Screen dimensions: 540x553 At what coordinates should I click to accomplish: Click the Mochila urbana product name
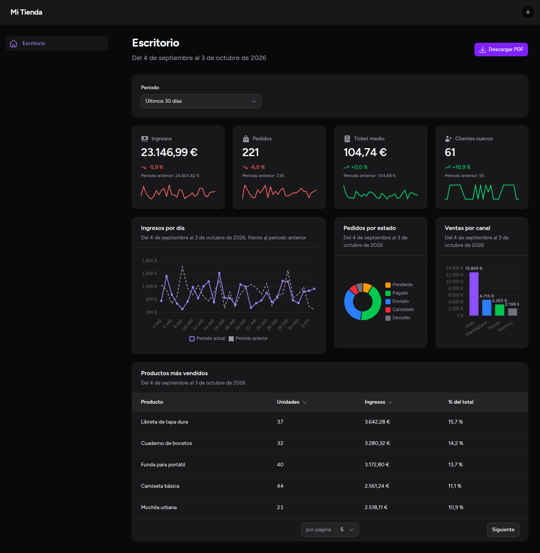tap(159, 508)
